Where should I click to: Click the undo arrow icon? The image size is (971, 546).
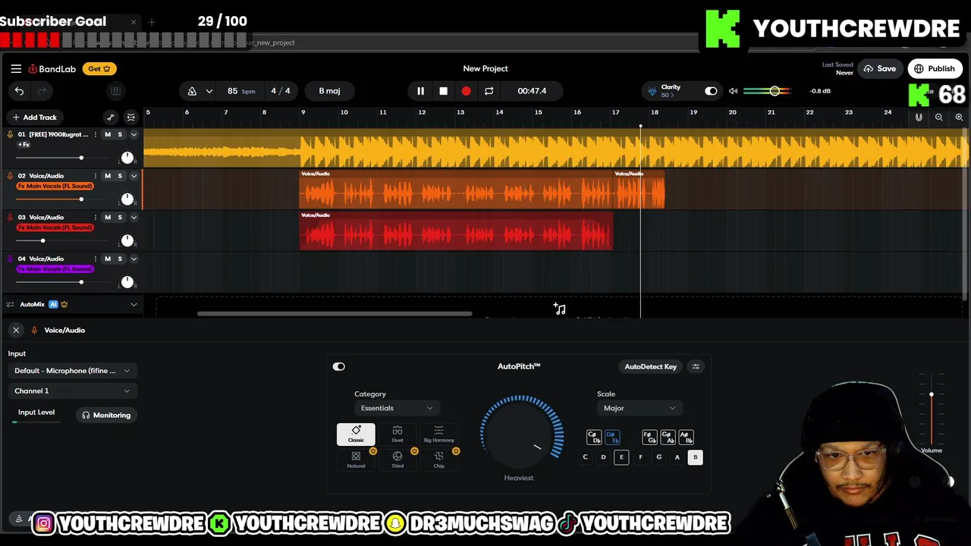coord(19,91)
